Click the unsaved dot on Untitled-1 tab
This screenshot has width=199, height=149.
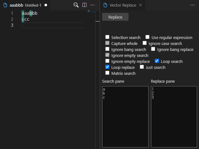coord(46,5)
